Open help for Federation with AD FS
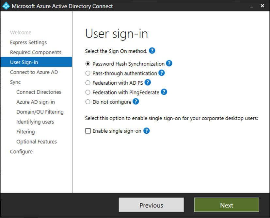This screenshot has width=270, height=218. [148, 82]
